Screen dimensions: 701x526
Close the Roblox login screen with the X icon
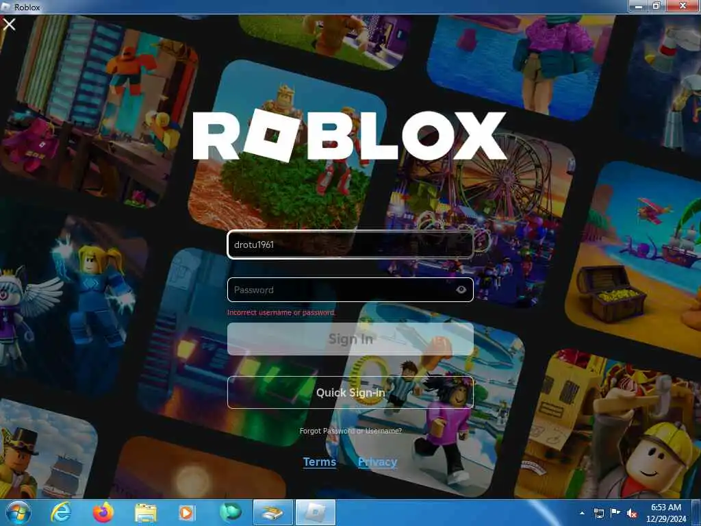click(9, 24)
